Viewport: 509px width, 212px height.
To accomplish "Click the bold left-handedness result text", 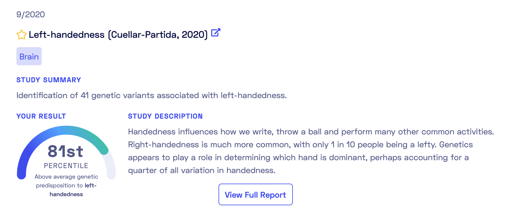I will 73,190.
